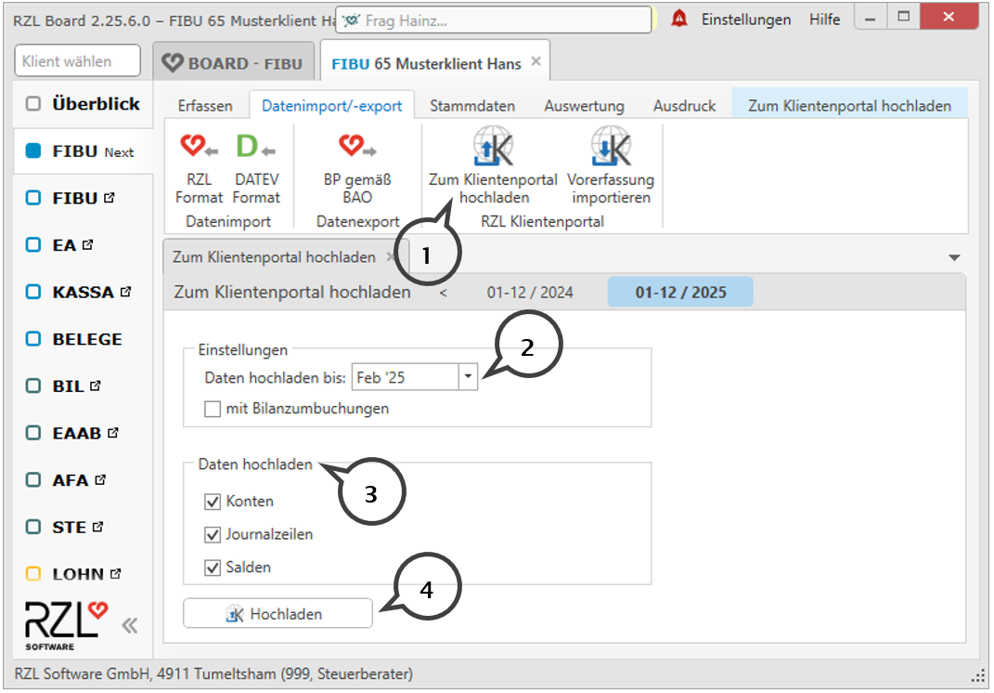Viewport: 994px width, 693px height.
Task: Collapse the sidebar with double chevron icon
Action: (x=130, y=624)
